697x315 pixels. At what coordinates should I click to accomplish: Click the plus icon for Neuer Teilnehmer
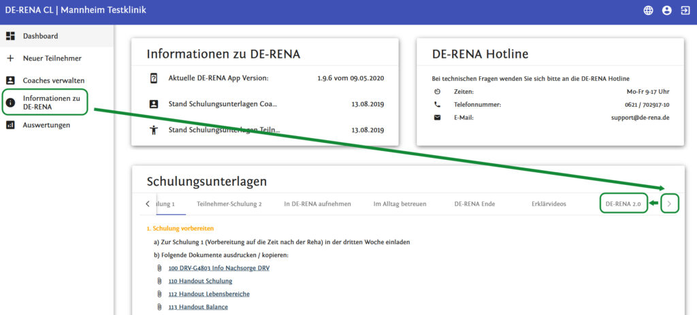pyautogui.click(x=10, y=59)
